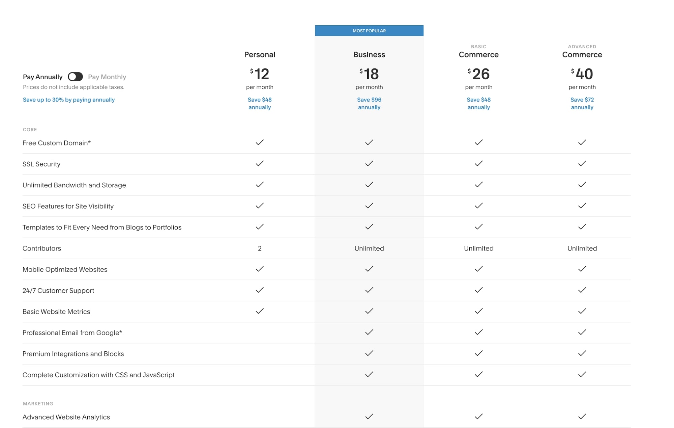Click 24/7 Customer Support checkmark under Personal
The image size is (674, 428).
[x=260, y=290]
